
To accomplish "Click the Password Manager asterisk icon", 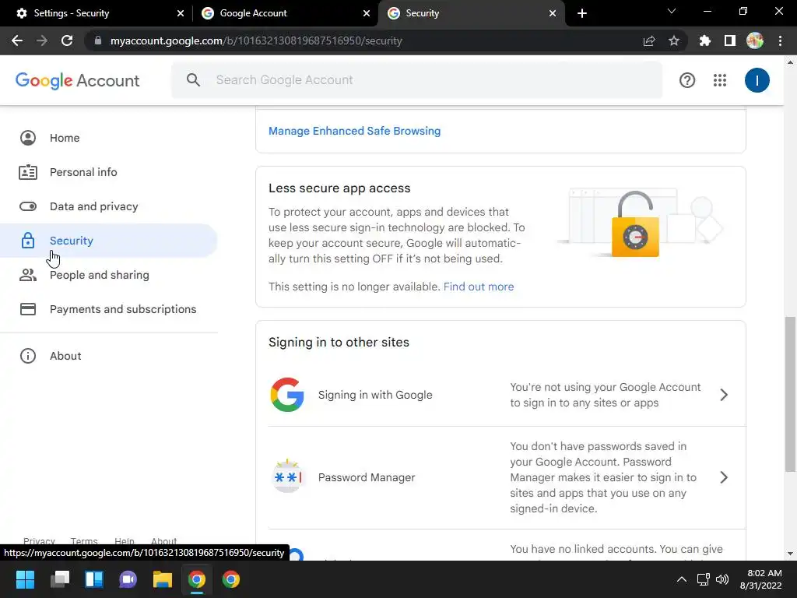I will (287, 477).
